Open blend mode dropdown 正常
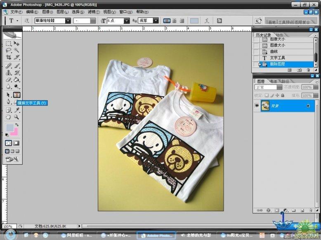 (280, 87)
